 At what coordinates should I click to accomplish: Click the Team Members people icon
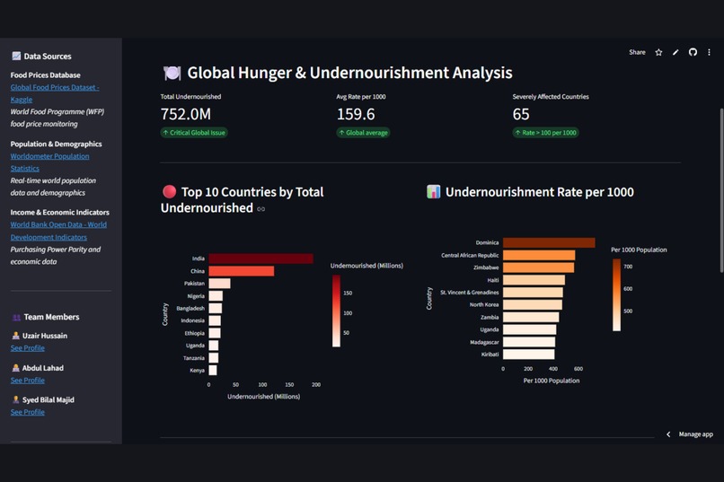click(x=16, y=317)
